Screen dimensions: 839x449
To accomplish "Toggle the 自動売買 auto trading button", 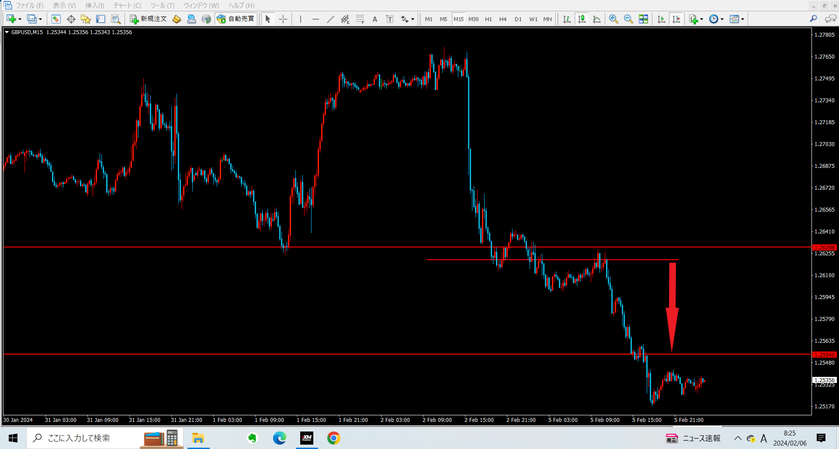I will coord(236,19).
